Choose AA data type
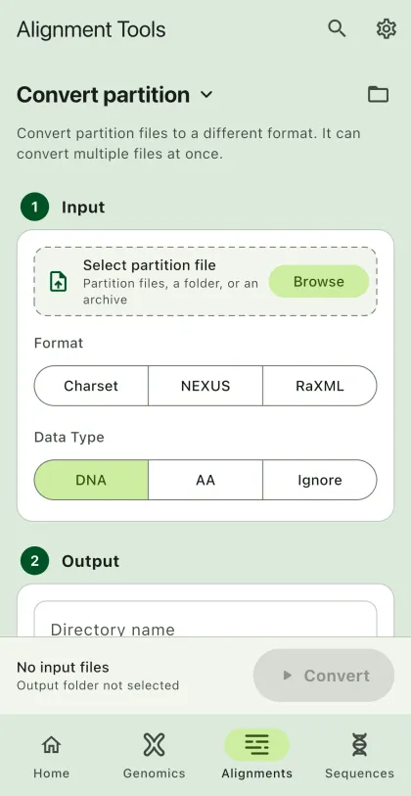The height and width of the screenshot is (796, 411). (205, 480)
